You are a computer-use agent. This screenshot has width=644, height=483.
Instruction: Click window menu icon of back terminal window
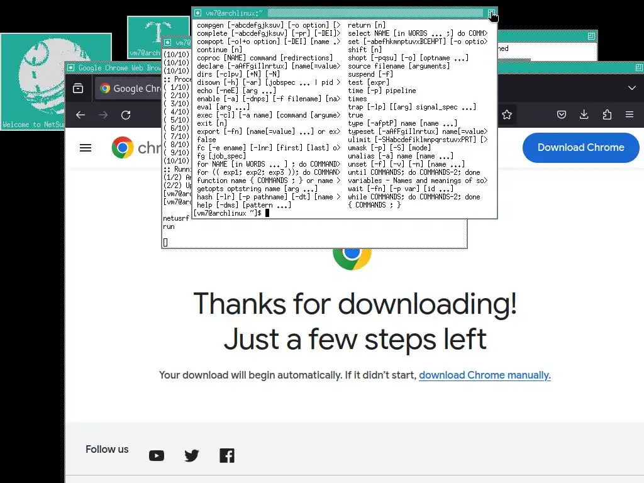(167, 42)
